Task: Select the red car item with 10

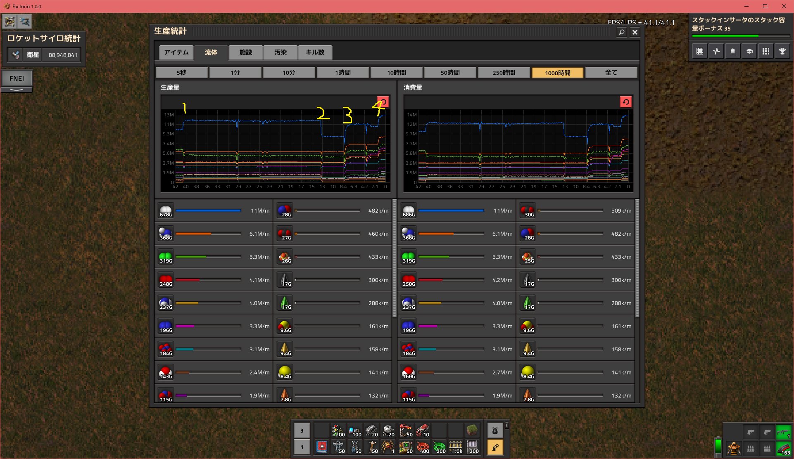Action: click(423, 431)
